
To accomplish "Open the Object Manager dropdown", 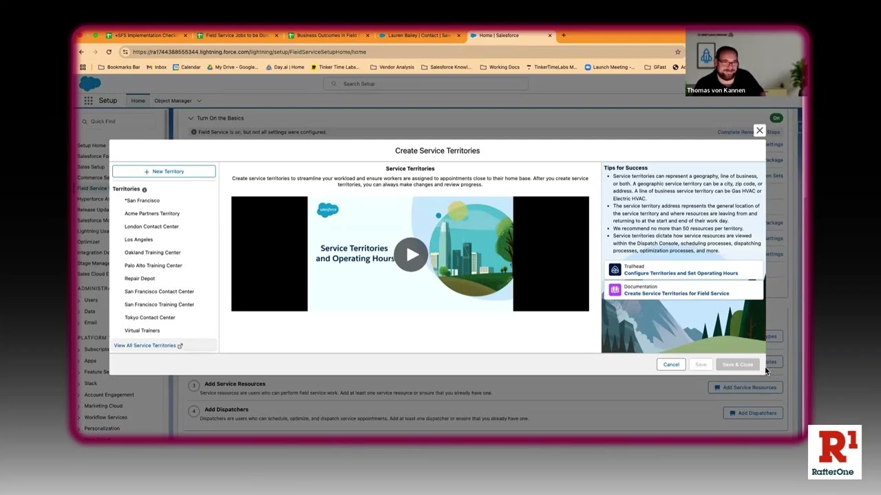I will point(176,100).
